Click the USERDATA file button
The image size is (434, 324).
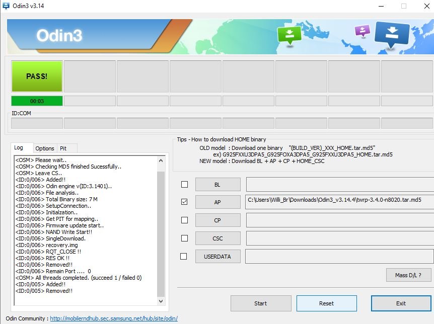point(218,257)
